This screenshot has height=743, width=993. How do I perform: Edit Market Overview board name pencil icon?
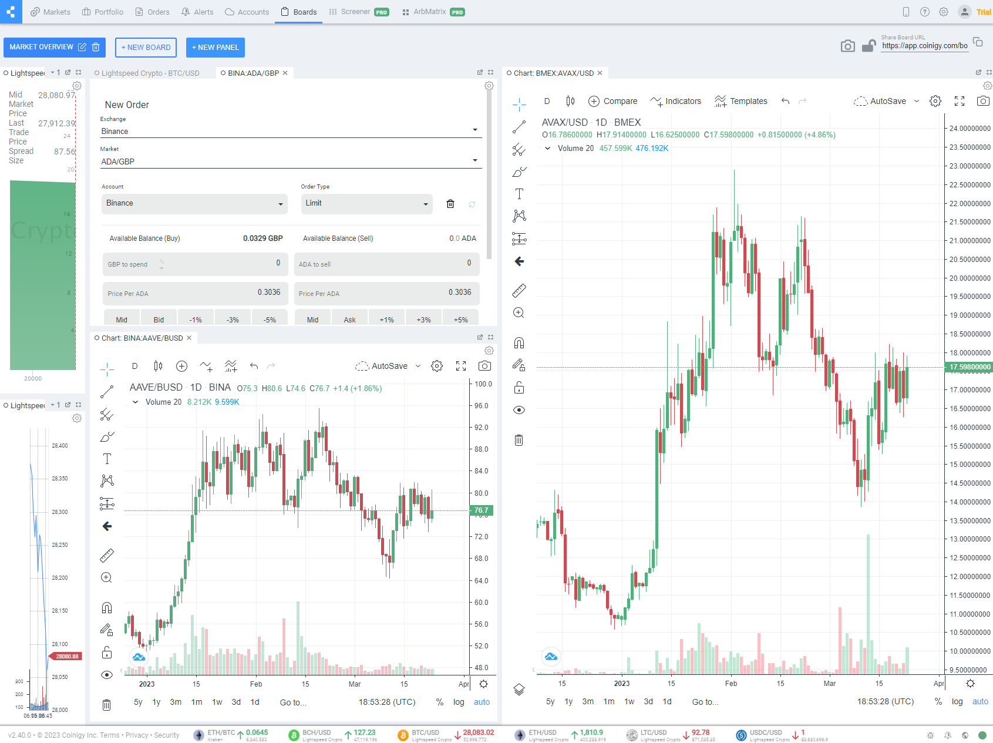(82, 47)
